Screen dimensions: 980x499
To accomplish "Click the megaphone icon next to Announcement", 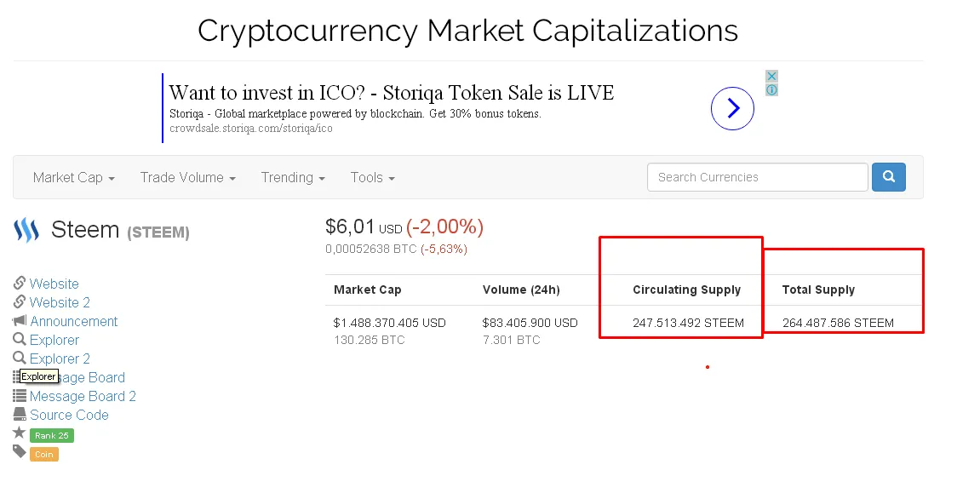I will click(x=20, y=321).
